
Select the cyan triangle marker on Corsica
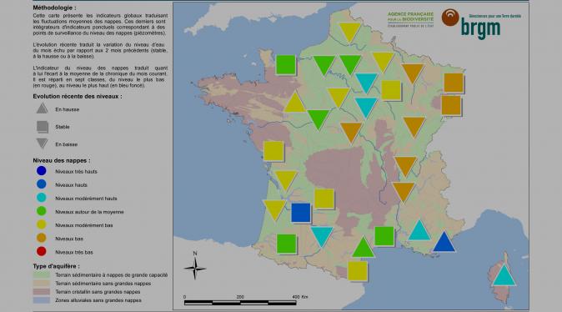point(504,275)
